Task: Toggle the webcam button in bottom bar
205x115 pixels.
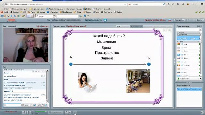Action: [29, 112]
